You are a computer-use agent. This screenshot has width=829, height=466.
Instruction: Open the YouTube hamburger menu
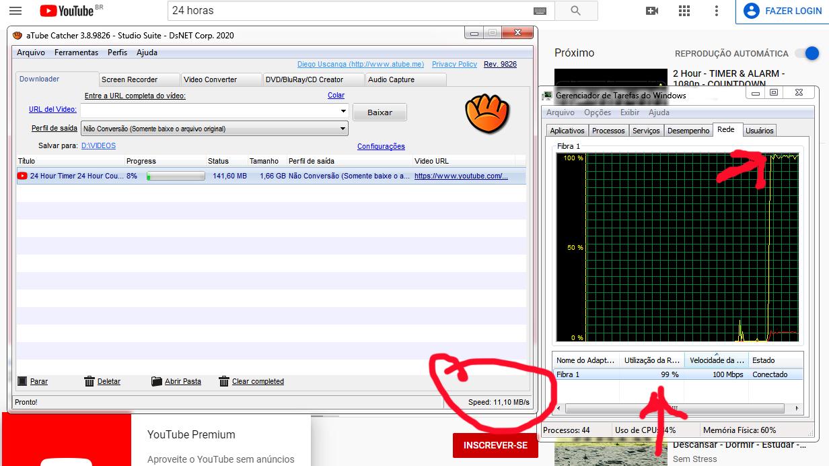15,11
